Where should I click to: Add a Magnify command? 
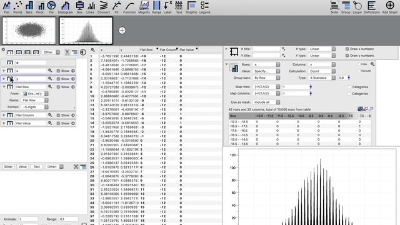(144, 7)
